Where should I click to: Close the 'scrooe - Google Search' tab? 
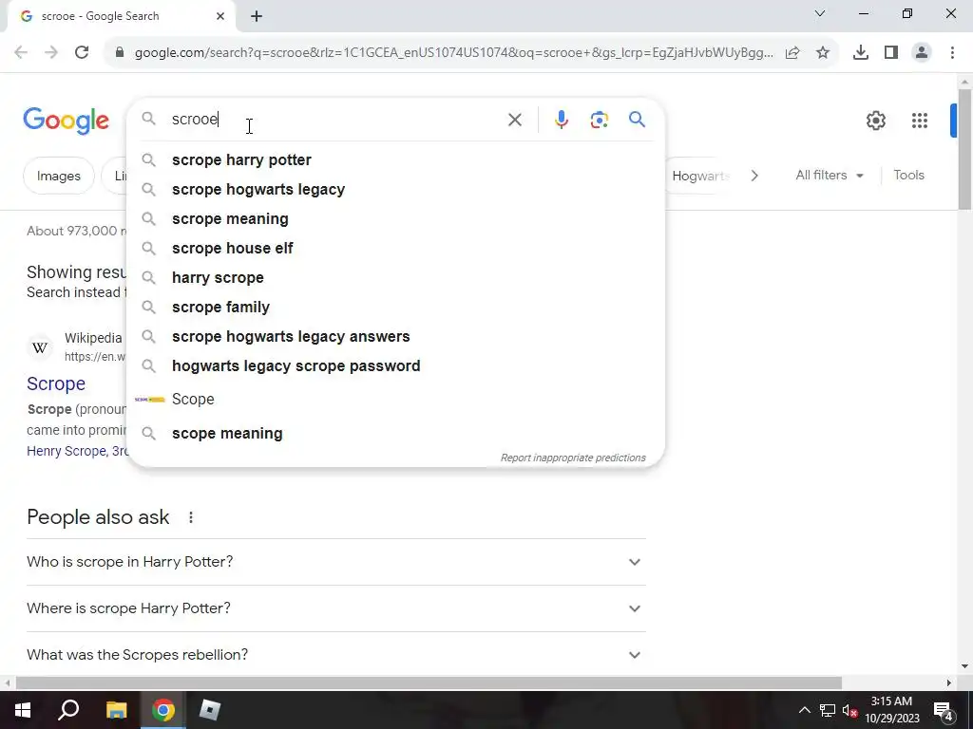220,16
